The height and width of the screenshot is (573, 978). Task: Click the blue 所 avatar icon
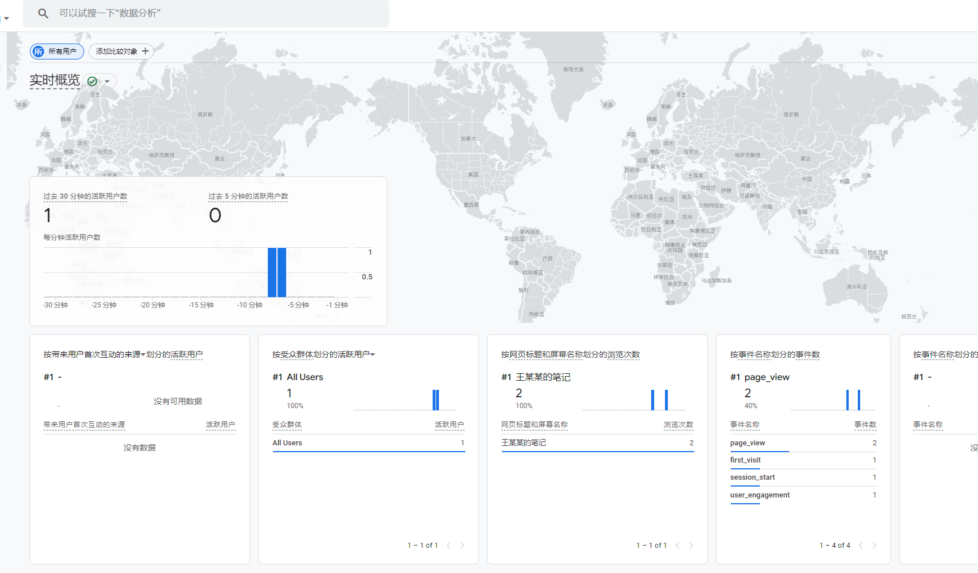tap(38, 52)
